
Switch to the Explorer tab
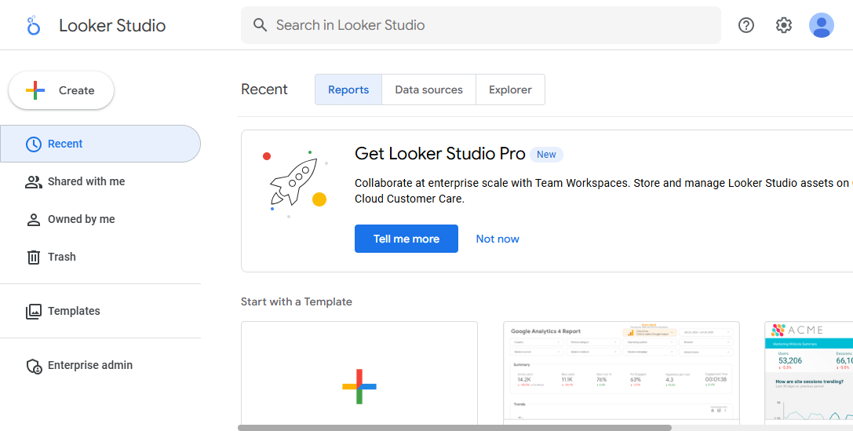(x=510, y=89)
